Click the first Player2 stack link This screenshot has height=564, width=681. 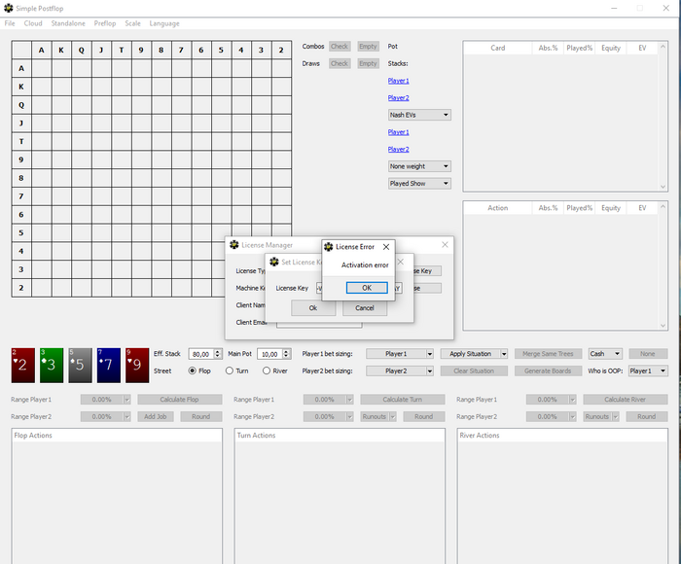[x=398, y=97]
